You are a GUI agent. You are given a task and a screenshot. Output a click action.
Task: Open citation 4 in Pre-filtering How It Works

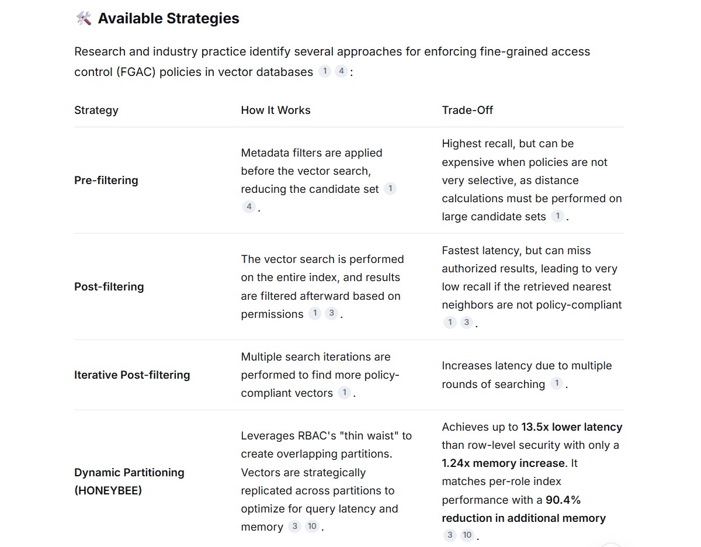click(x=249, y=207)
